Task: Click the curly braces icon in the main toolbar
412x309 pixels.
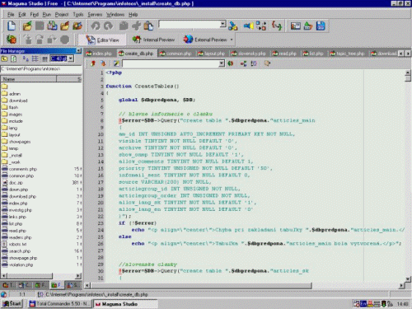Action: click(x=277, y=26)
